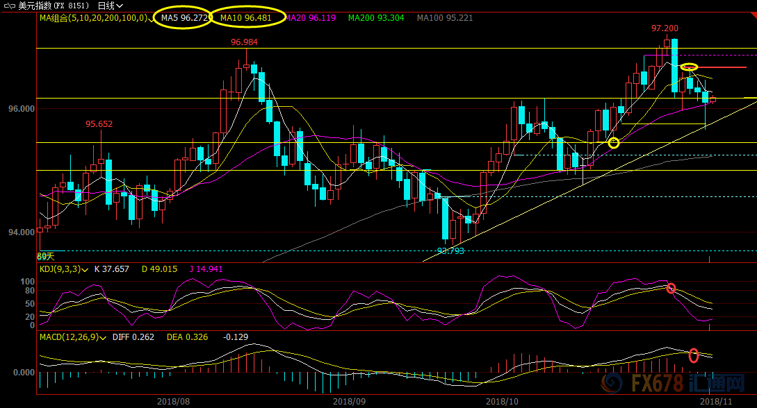Viewport: 757px width, 408px height.
Task: Click the 94.000 price axis label
Action: tap(22, 232)
